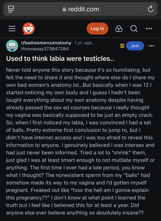Click the lock icon beside reddit.com
This screenshot has width=161, height=221.
[x=64, y=9]
